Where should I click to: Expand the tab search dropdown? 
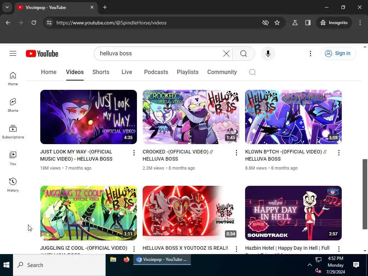[7, 7]
